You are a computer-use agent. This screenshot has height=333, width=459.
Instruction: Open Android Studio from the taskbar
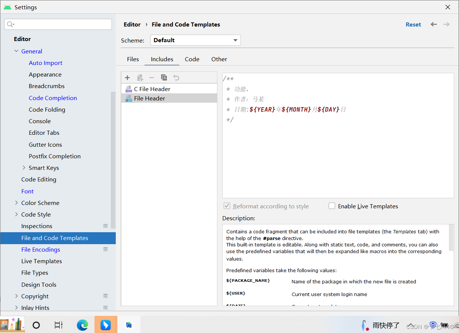tap(129, 324)
